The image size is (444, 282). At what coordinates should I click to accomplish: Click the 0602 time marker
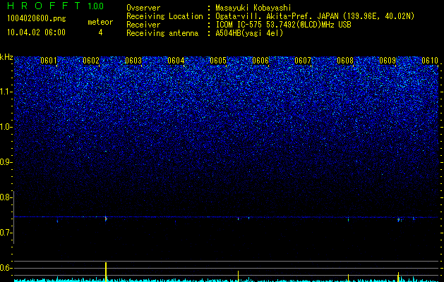[91, 61]
